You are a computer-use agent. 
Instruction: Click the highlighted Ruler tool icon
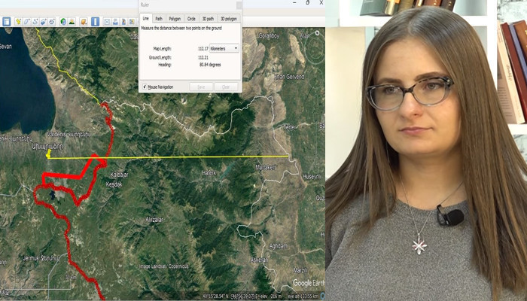[95, 21]
